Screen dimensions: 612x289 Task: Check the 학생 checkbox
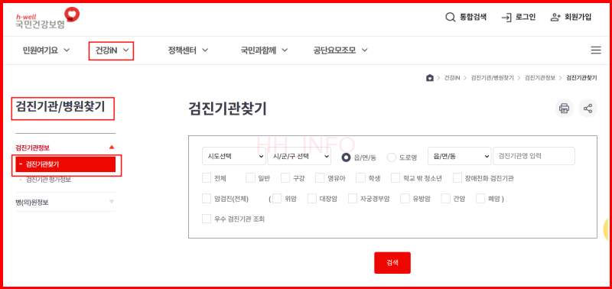click(360, 178)
